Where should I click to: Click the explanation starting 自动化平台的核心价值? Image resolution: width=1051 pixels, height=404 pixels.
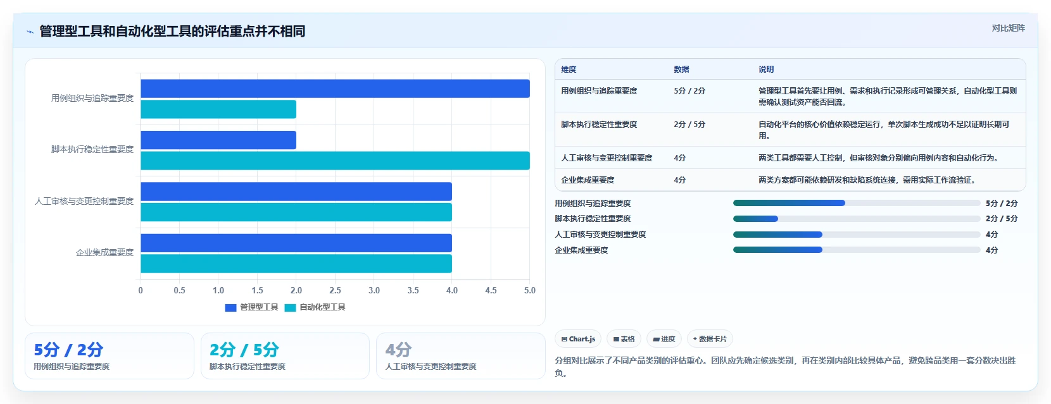pyautogui.click(x=884, y=130)
